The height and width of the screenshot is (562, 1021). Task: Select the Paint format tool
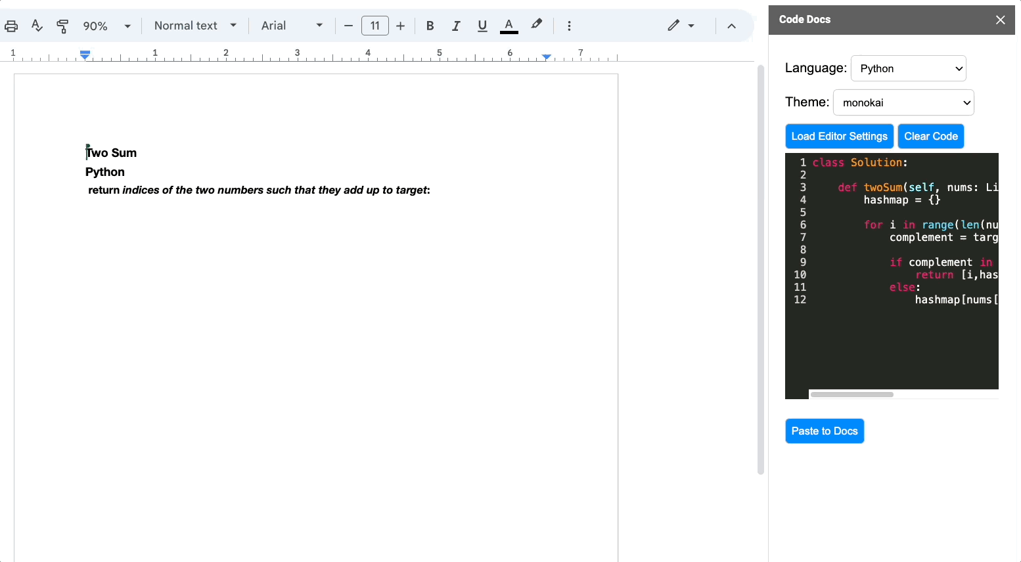coord(62,26)
